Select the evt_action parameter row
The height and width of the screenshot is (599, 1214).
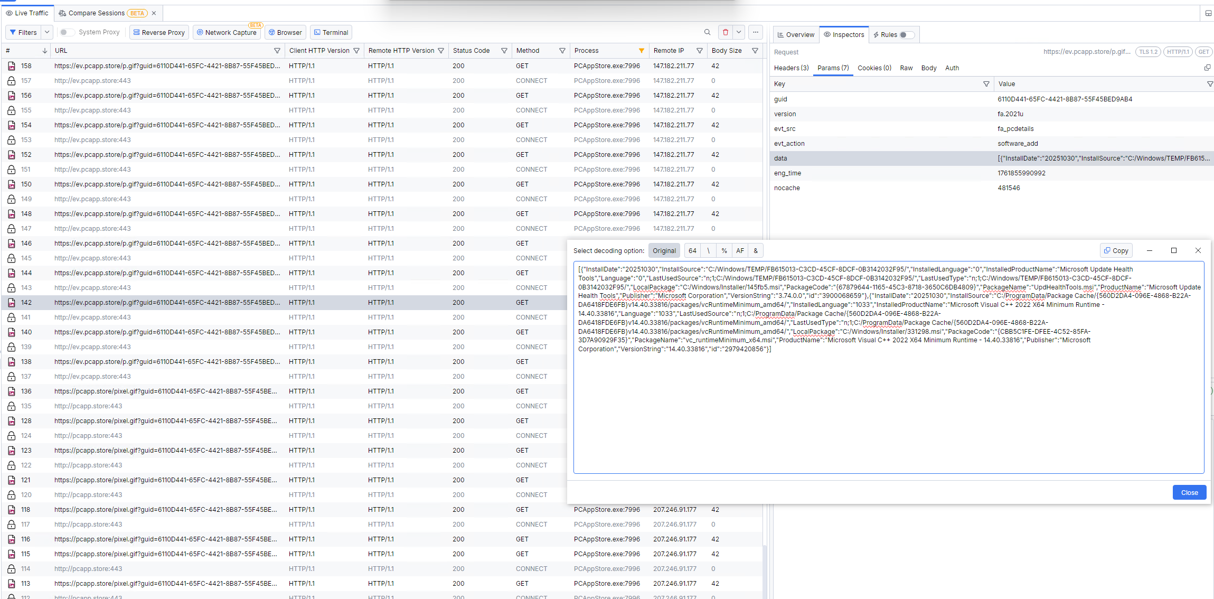click(992, 144)
